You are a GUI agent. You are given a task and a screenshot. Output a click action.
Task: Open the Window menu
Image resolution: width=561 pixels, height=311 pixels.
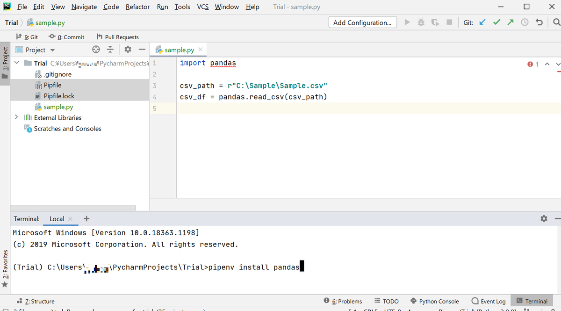point(226,7)
